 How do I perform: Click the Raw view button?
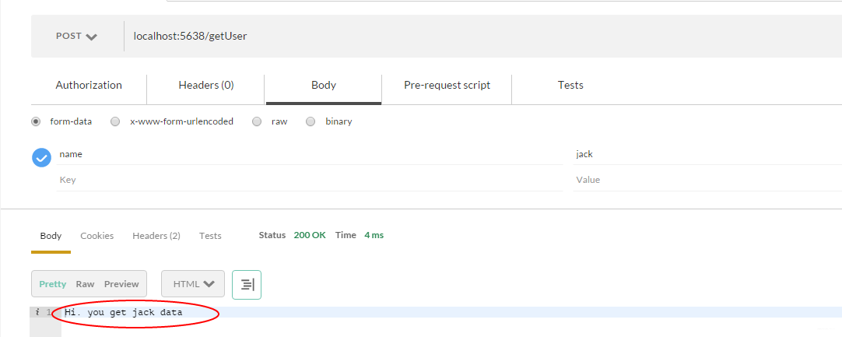coord(85,284)
